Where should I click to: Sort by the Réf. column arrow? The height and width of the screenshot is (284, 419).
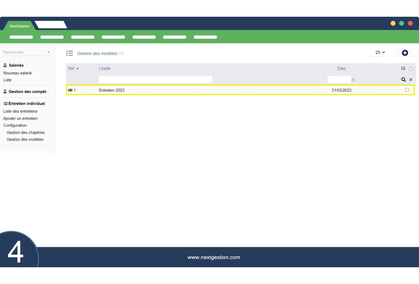pyautogui.click(x=78, y=69)
